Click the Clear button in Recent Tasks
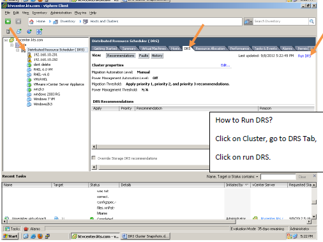This screenshot has width=323, height=242. (302, 177)
